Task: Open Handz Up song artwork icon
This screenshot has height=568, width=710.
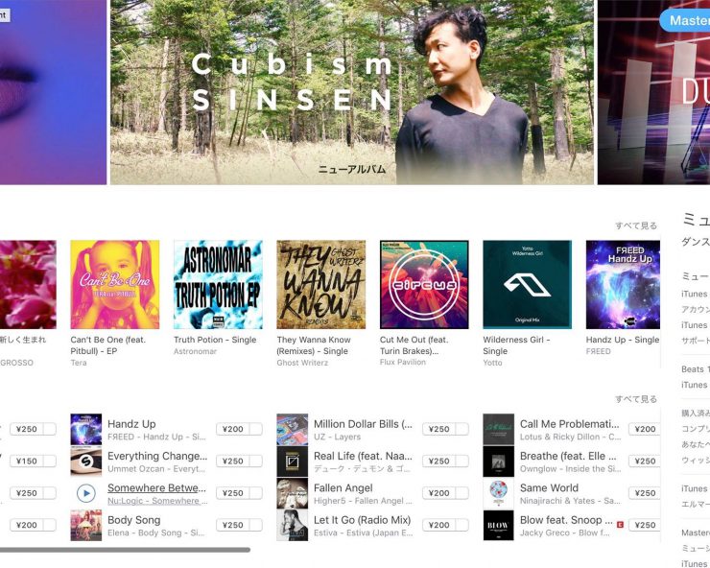Action: (86, 429)
